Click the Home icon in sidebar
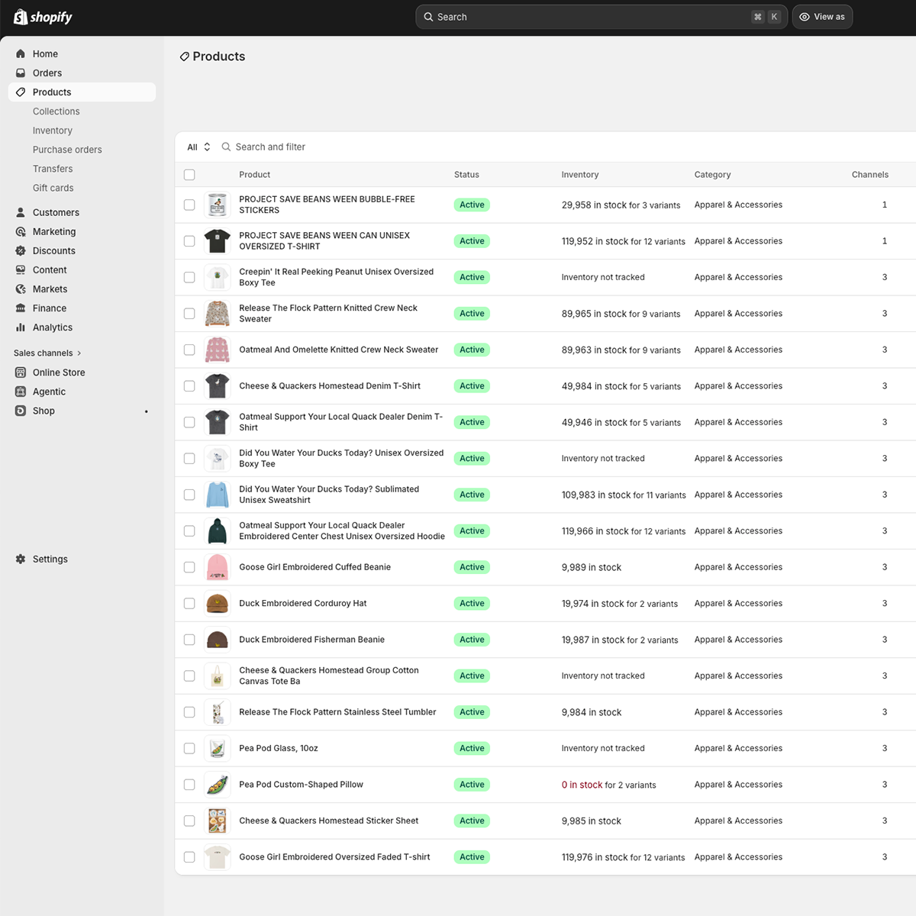This screenshot has width=916, height=916. click(21, 54)
